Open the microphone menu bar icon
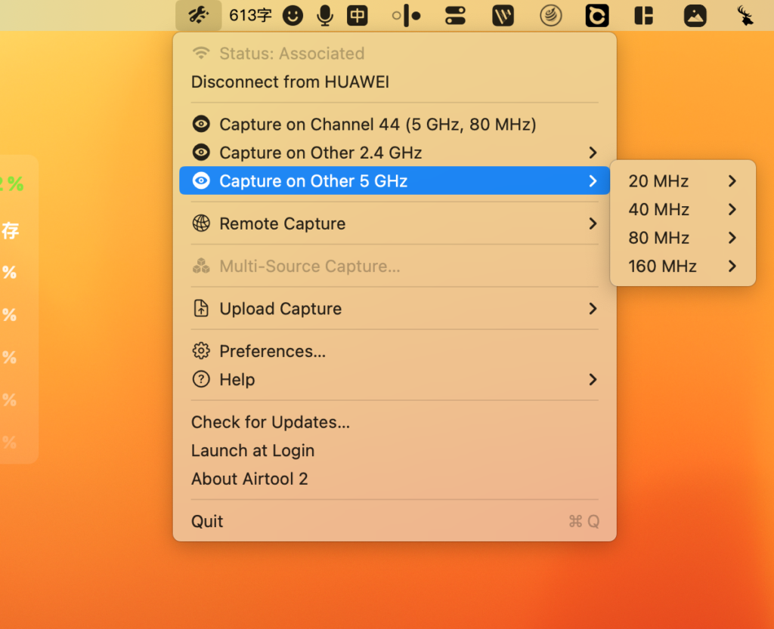Viewport: 774px width, 629px height. click(324, 15)
